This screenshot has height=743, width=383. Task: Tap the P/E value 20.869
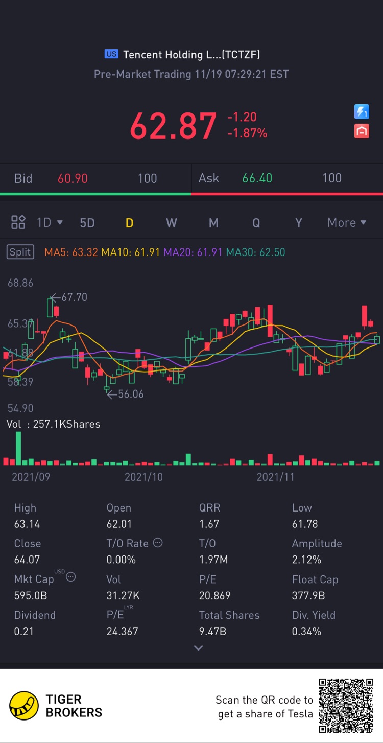(x=214, y=595)
